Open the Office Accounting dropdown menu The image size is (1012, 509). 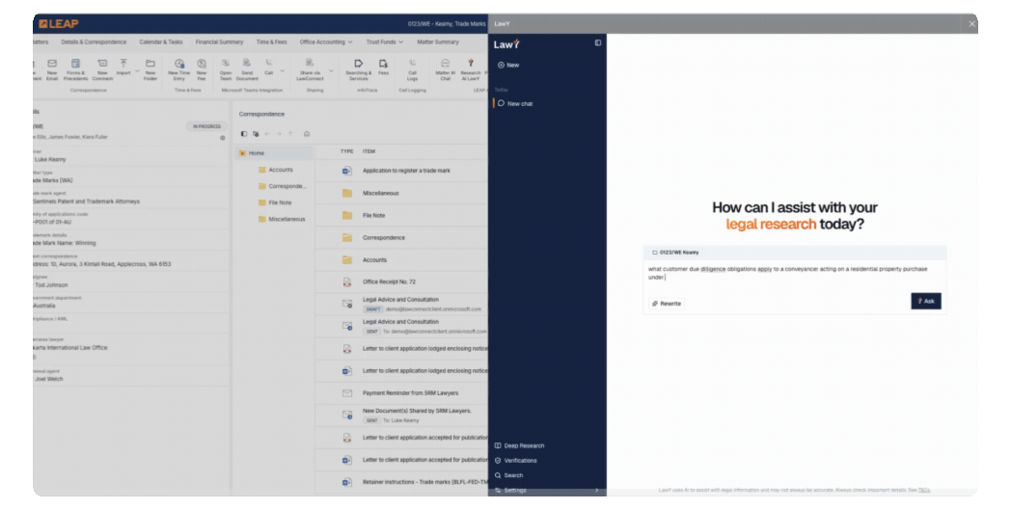point(326,41)
